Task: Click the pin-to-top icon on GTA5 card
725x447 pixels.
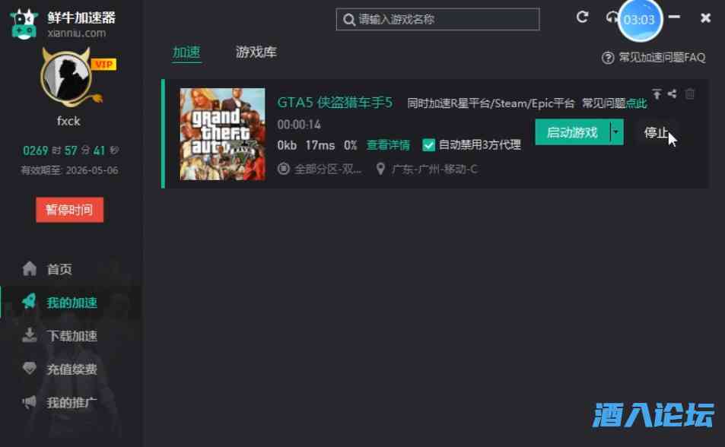Action: pos(657,94)
